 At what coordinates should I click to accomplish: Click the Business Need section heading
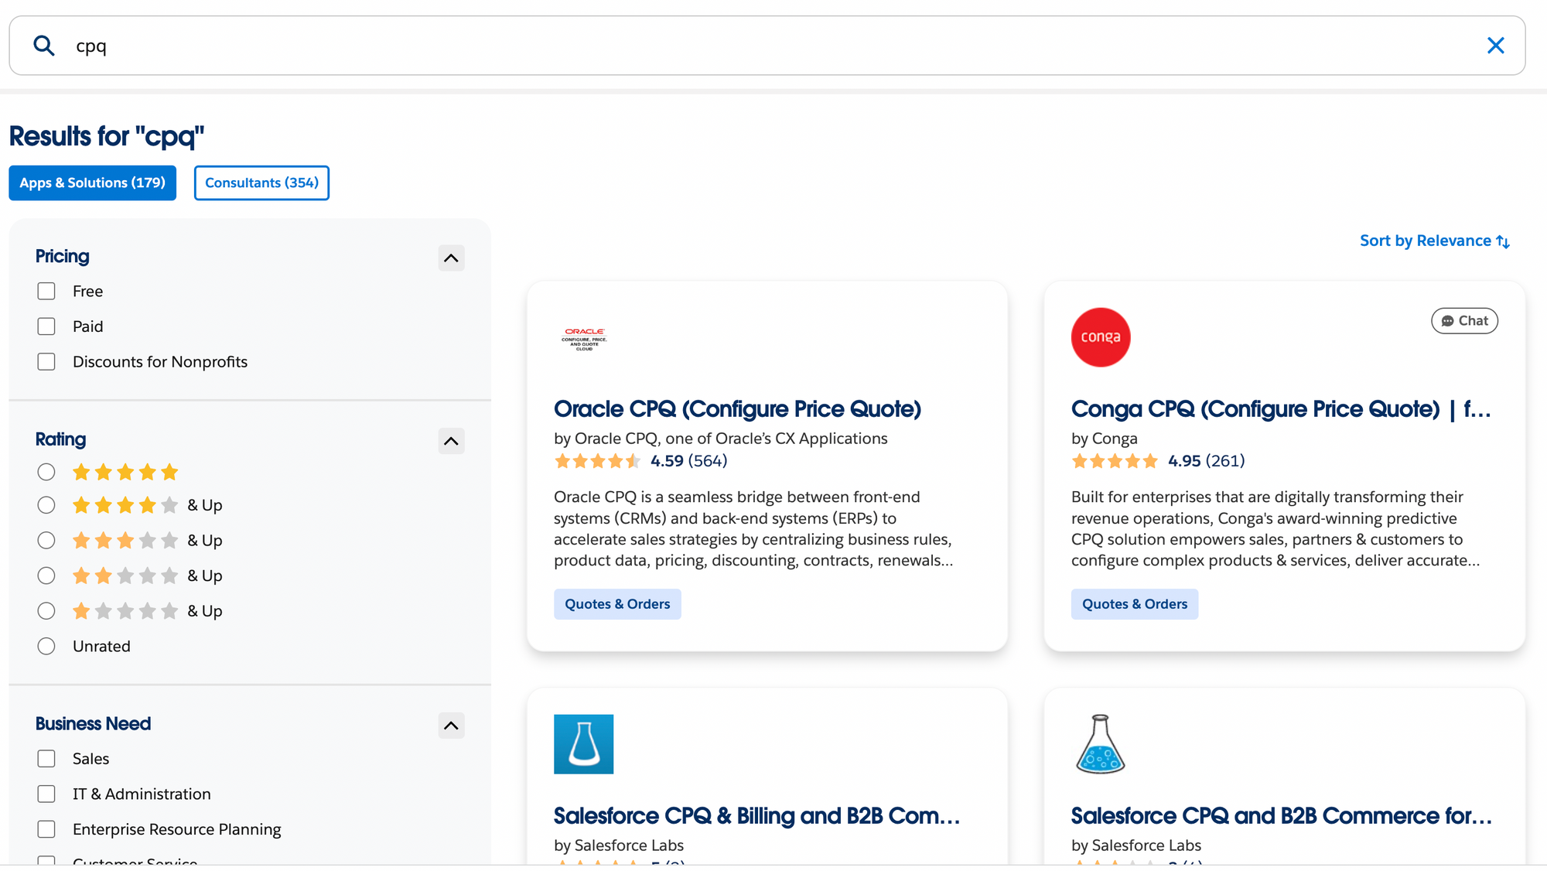pyautogui.click(x=93, y=724)
